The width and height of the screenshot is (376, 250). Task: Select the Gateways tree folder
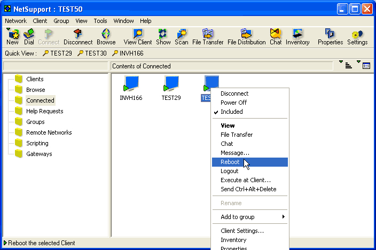(34, 154)
